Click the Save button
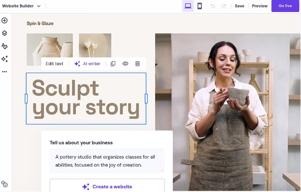The width and height of the screenshot is (301, 192). [239, 6]
